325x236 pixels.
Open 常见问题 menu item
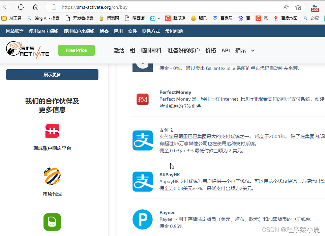(x=174, y=31)
